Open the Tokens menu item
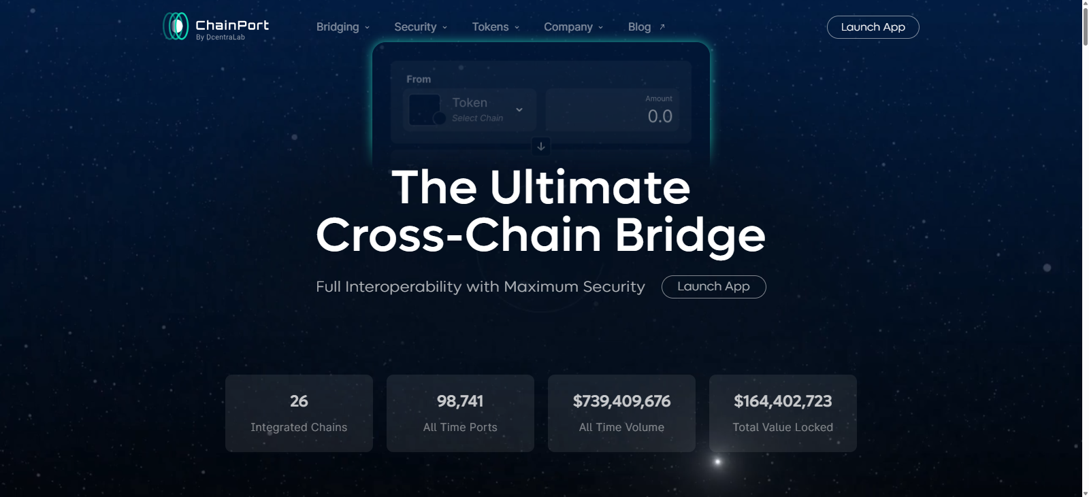1089x497 pixels. click(x=492, y=27)
